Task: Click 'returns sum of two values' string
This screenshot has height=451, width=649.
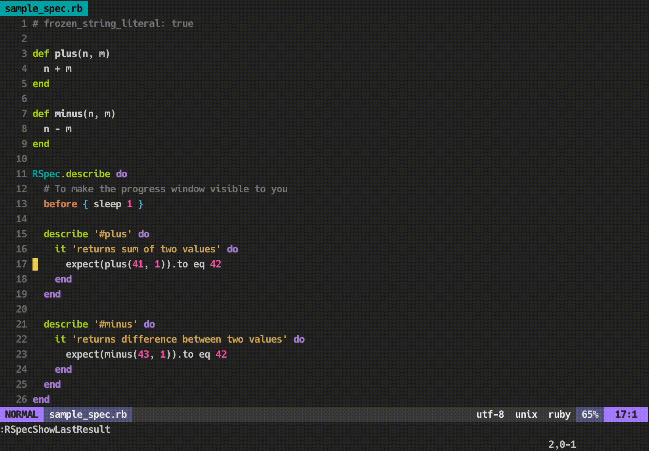Action: point(146,249)
